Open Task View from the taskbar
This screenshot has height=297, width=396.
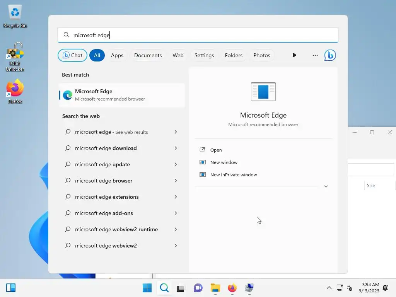[180, 288]
